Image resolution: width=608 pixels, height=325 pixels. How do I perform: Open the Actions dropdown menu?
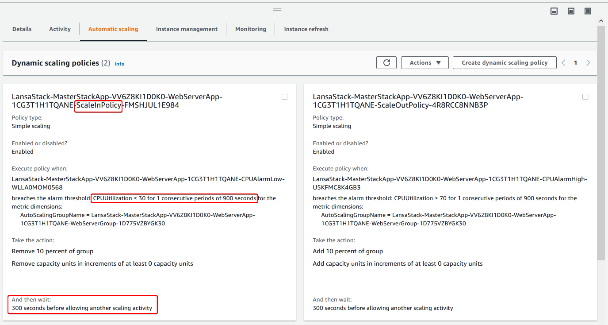point(424,63)
